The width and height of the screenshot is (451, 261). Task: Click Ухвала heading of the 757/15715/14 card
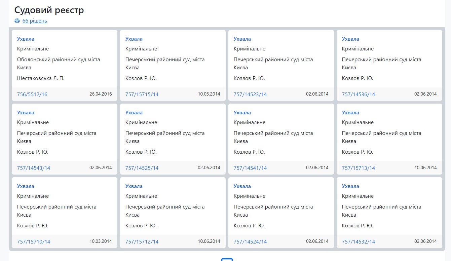[134, 39]
